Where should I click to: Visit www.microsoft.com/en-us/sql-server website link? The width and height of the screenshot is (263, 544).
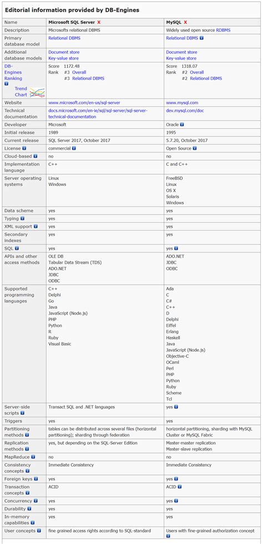[x=84, y=103]
